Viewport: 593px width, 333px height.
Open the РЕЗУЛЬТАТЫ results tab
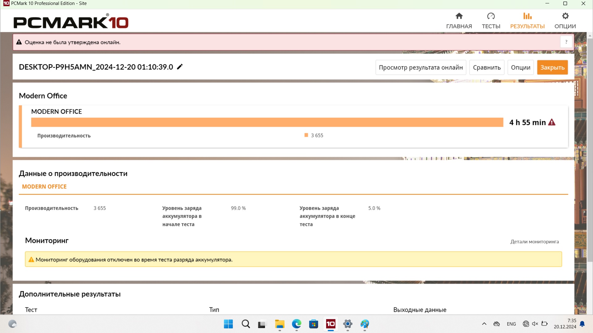pyautogui.click(x=527, y=21)
